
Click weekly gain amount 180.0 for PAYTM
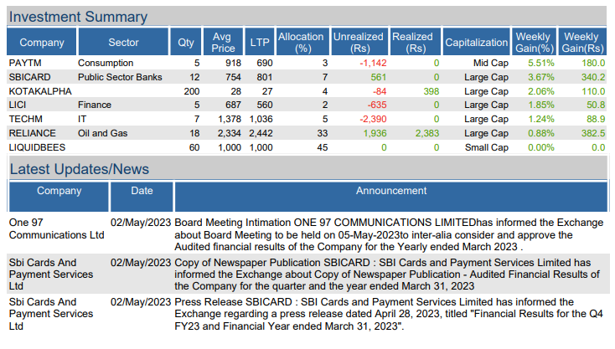[x=593, y=63]
